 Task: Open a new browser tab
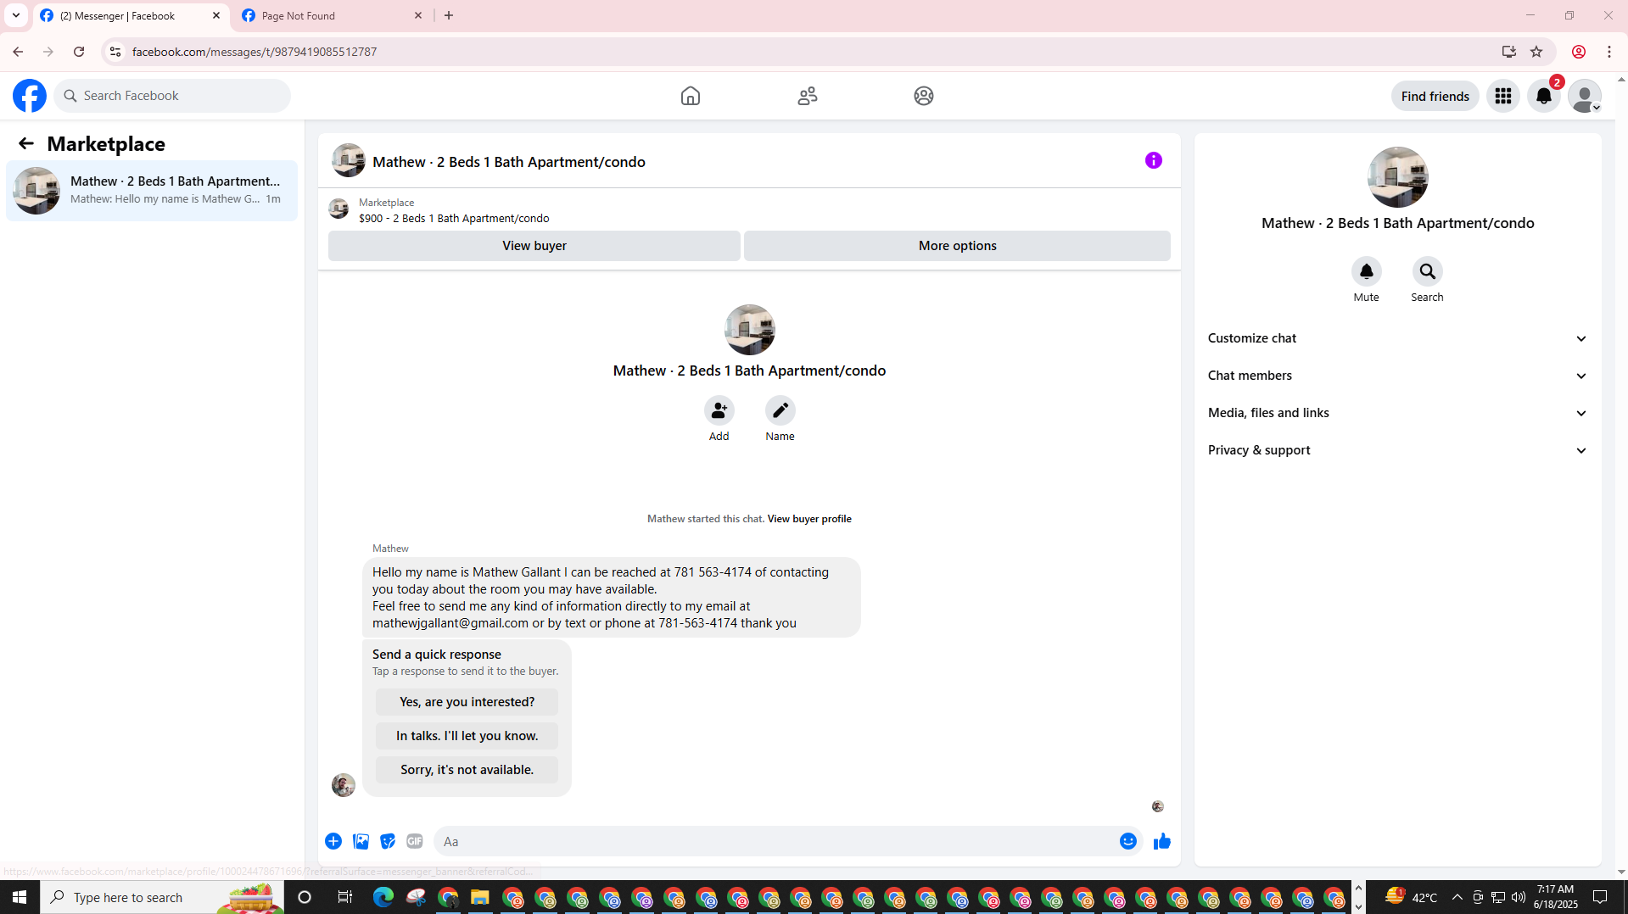tap(449, 15)
